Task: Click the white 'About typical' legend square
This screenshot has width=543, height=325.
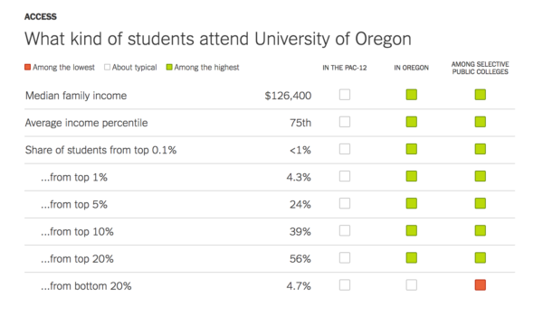Action: [x=107, y=67]
